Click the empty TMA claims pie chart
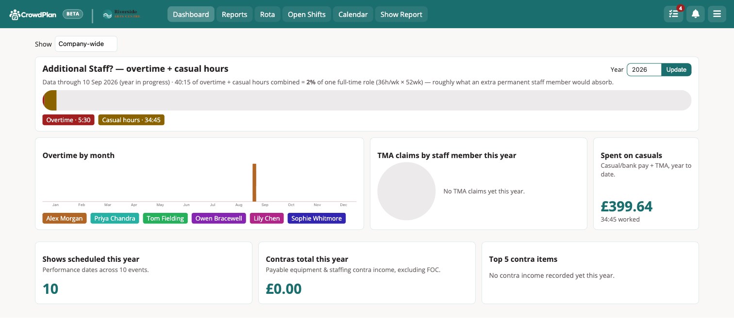This screenshot has width=734, height=320. click(x=406, y=191)
